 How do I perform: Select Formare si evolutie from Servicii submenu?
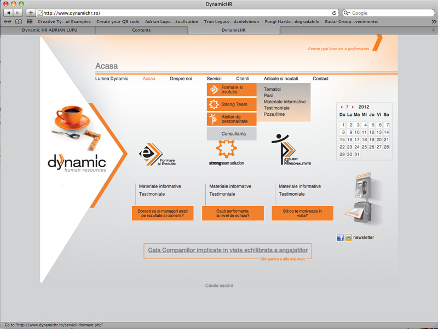click(x=232, y=90)
